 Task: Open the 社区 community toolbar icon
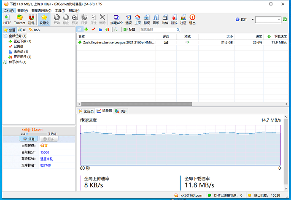183,19
